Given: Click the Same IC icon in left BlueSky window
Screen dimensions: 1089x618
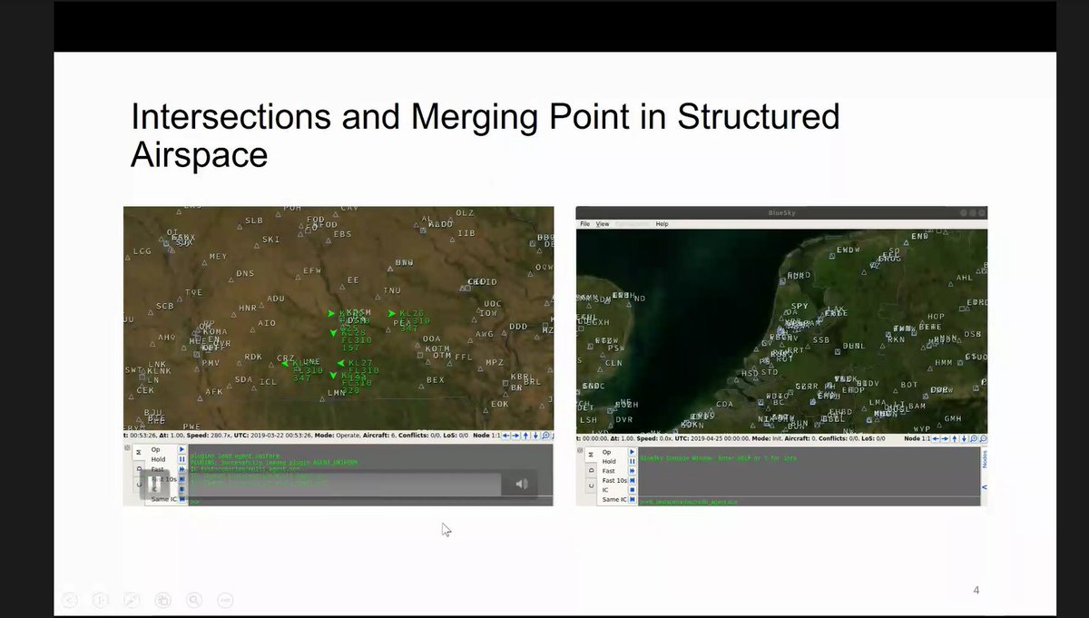Looking at the screenshot, I should click(181, 499).
